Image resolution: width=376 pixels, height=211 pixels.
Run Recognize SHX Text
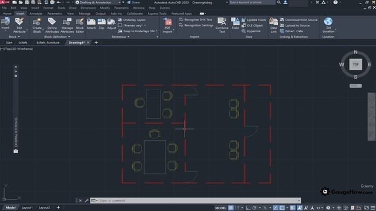click(196, 19)
